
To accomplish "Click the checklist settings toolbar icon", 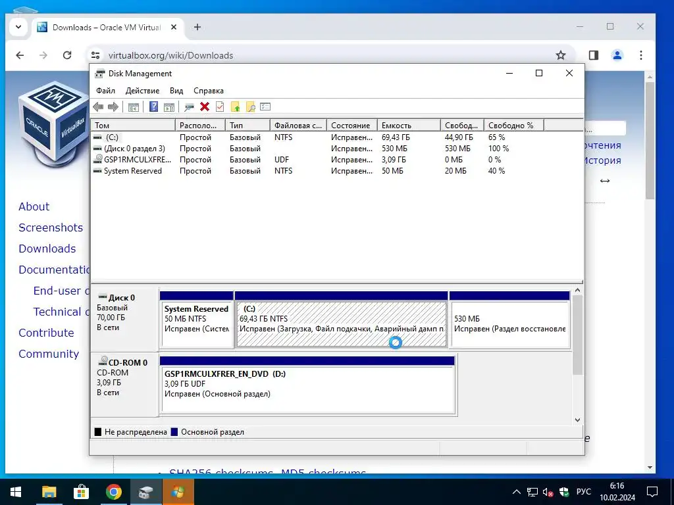I will coord(265,107).
